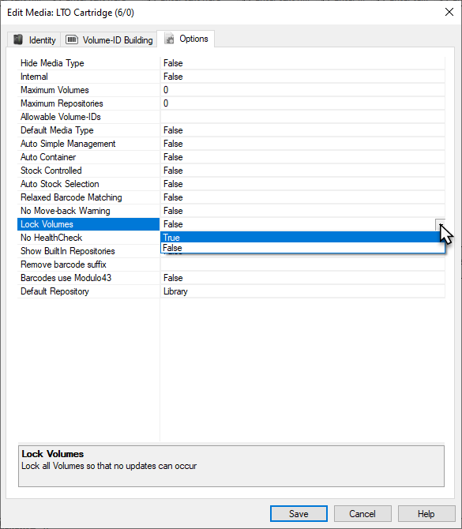Switch to the Identity tab
The height and width of the screenshot is (529, 462).
(34, 39)
